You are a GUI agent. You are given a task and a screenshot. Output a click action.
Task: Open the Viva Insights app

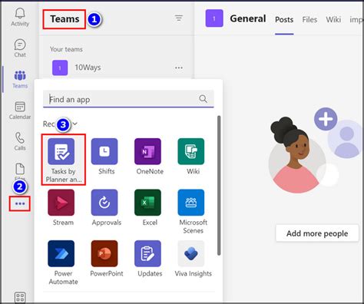tap(193, 259)
